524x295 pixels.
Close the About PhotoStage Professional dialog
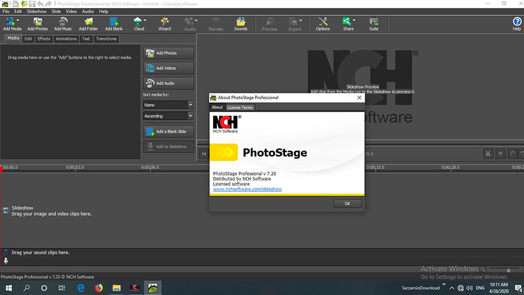click(x=359, y=98)
